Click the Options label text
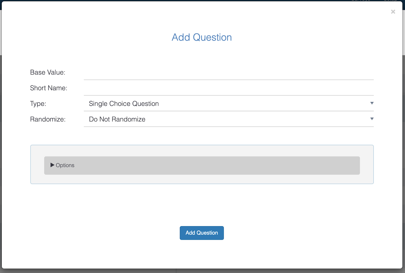The image size is (405, 273). 65,165
